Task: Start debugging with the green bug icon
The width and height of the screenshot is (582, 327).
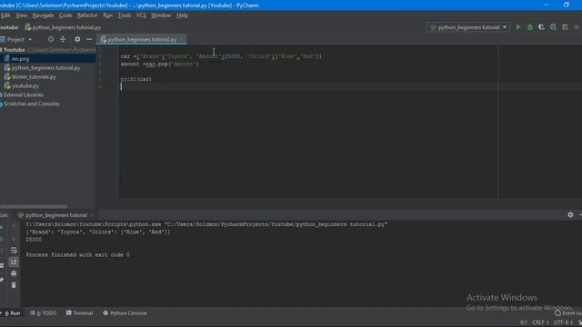Action: click(x=530, y=27)
